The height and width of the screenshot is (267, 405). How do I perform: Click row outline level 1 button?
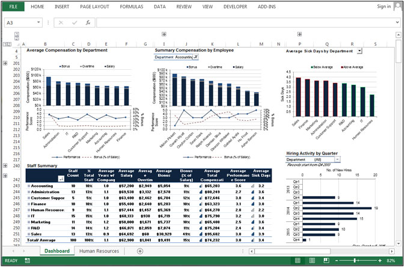5,44
